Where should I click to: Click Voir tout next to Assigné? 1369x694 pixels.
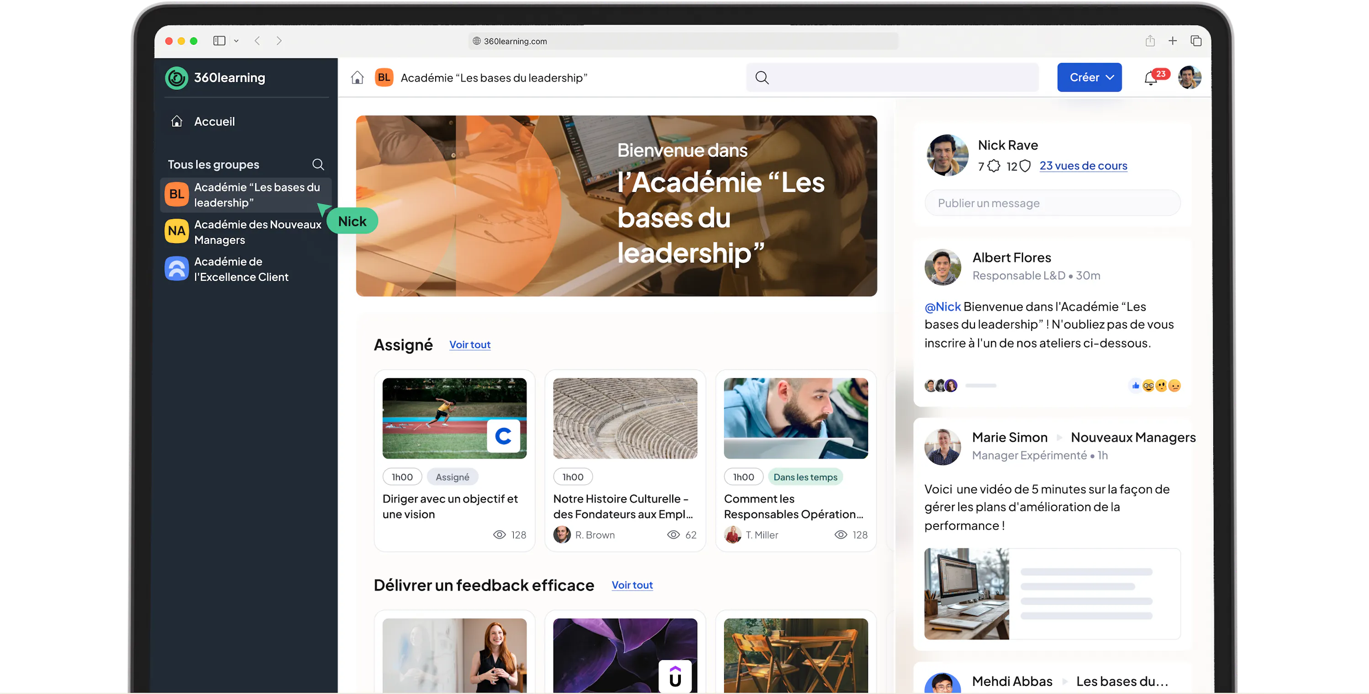(x=469, y=344)
